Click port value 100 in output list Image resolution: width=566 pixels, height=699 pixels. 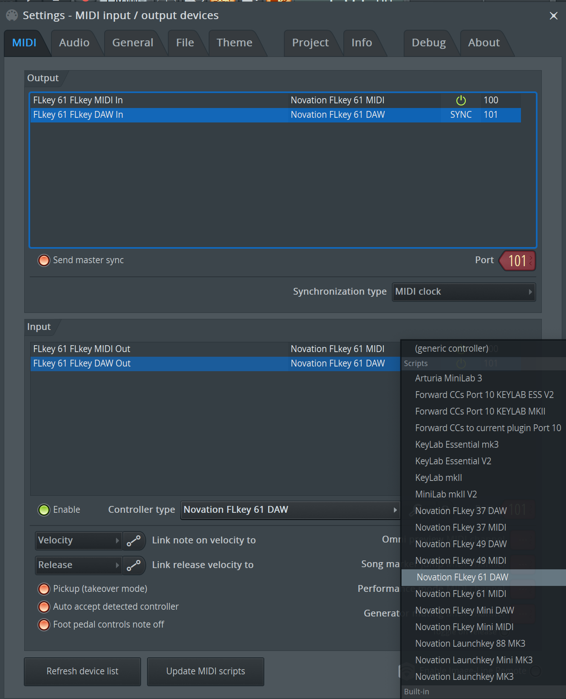point(491,100)
